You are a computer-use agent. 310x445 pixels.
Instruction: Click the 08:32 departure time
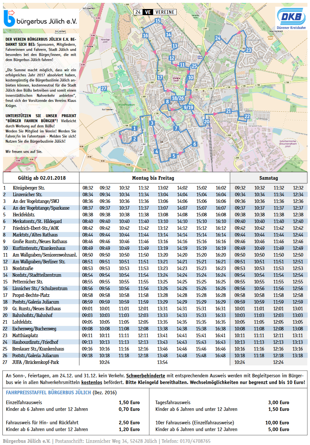(88, 188)
